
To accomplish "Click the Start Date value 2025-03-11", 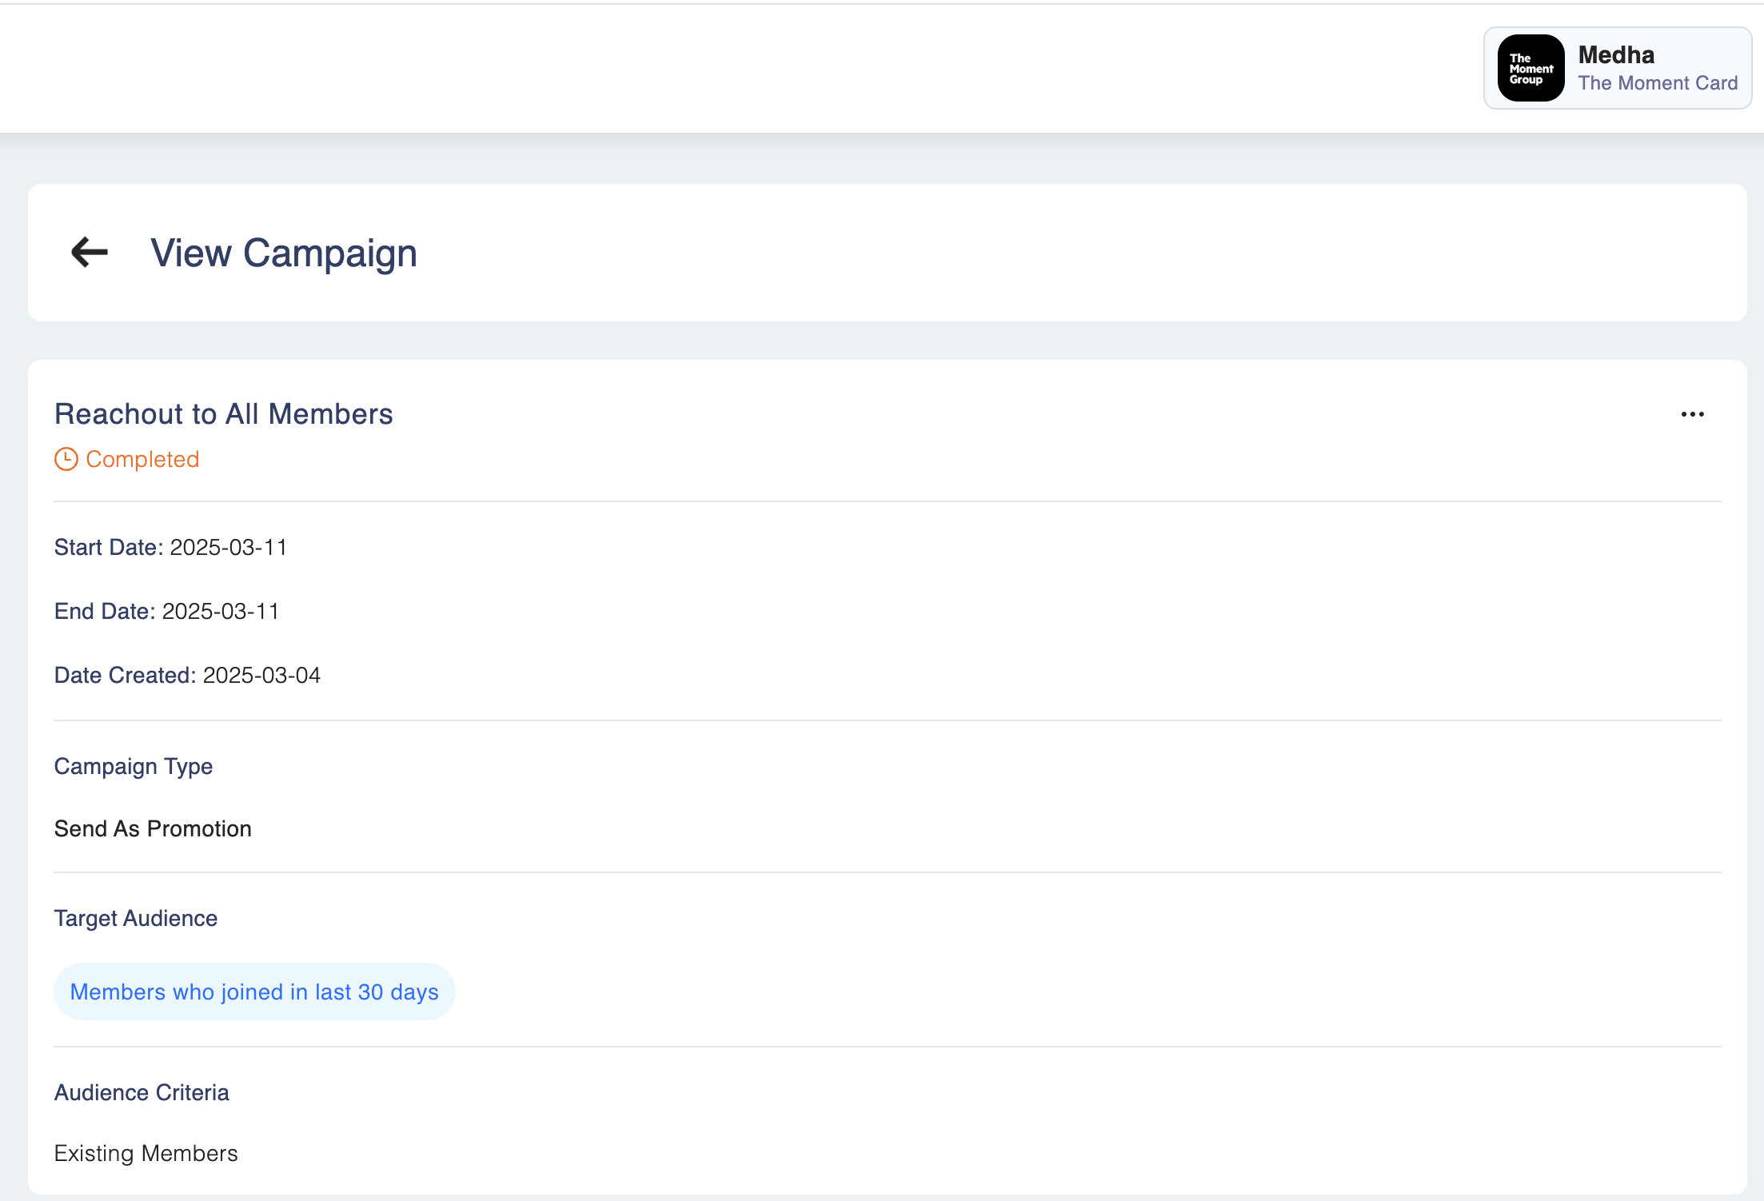I will coord(229,547).
